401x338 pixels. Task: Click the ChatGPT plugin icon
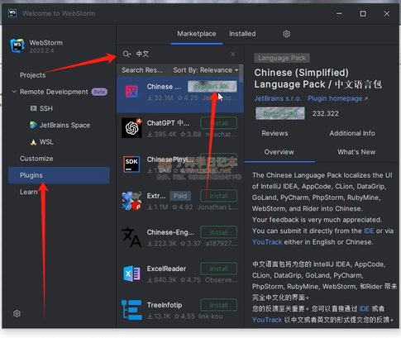tap(132, 128)
